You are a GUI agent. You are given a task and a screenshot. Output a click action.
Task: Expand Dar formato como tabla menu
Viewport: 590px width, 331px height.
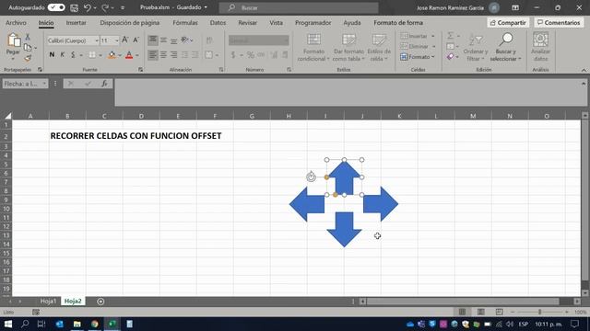click(x=348, y=48)
